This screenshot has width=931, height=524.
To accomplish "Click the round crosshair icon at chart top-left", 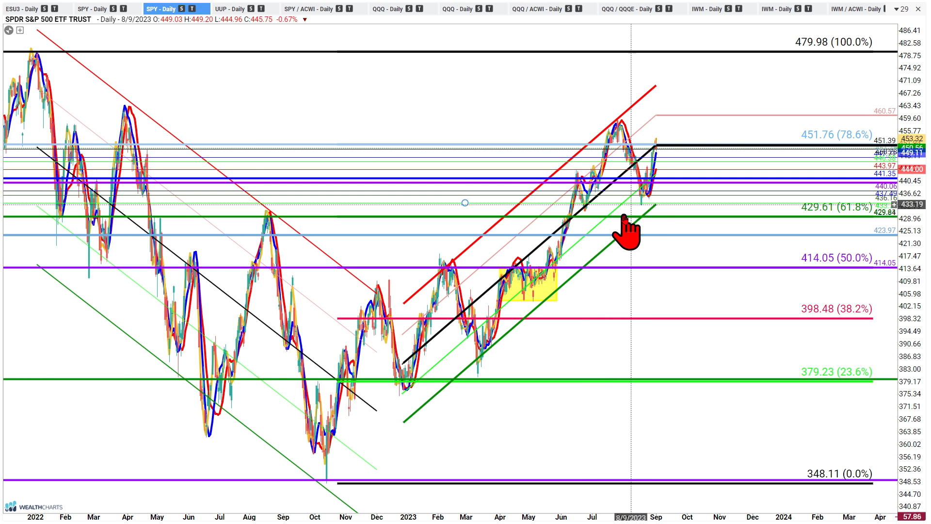I will tap(9, 30).
